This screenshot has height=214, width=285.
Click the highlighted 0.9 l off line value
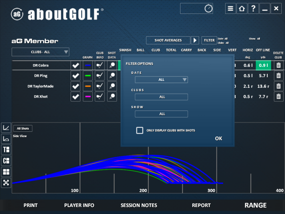pos(263,65)
